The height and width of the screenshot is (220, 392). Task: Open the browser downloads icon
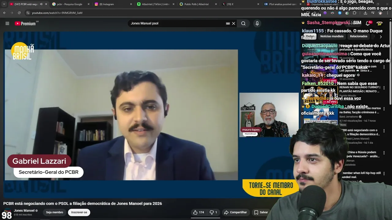(x=365, y=13)
